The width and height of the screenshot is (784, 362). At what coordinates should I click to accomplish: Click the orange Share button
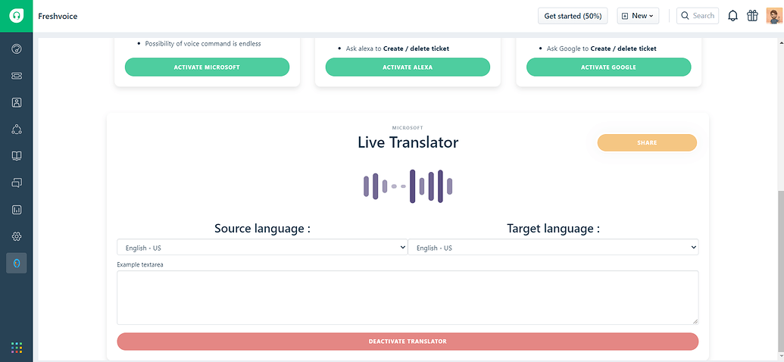click(x=647, y=142)
